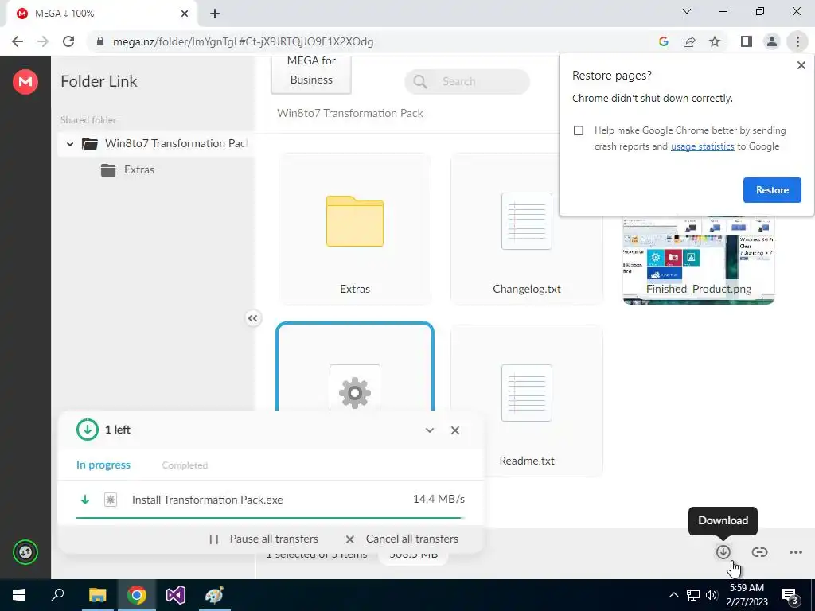815x611 pixels.
Task: Click the search magnifier icon
Action: click(420, 82)
